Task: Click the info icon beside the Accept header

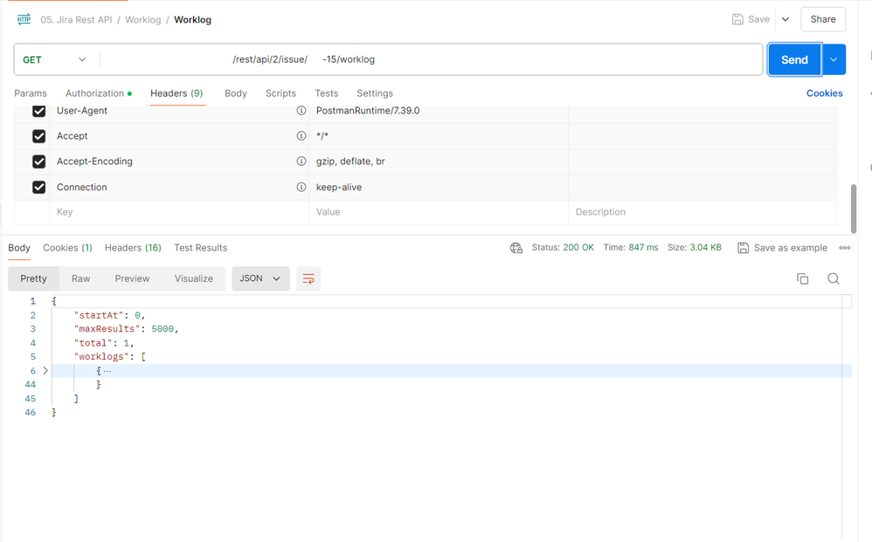Action: click(301, 136)
